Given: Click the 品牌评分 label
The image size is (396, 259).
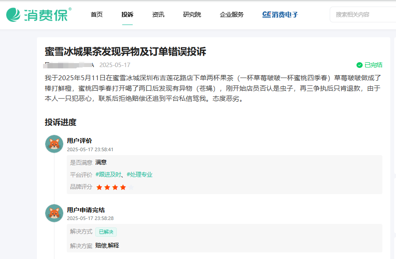Looking at the screenshot, I should click(81, 187).
